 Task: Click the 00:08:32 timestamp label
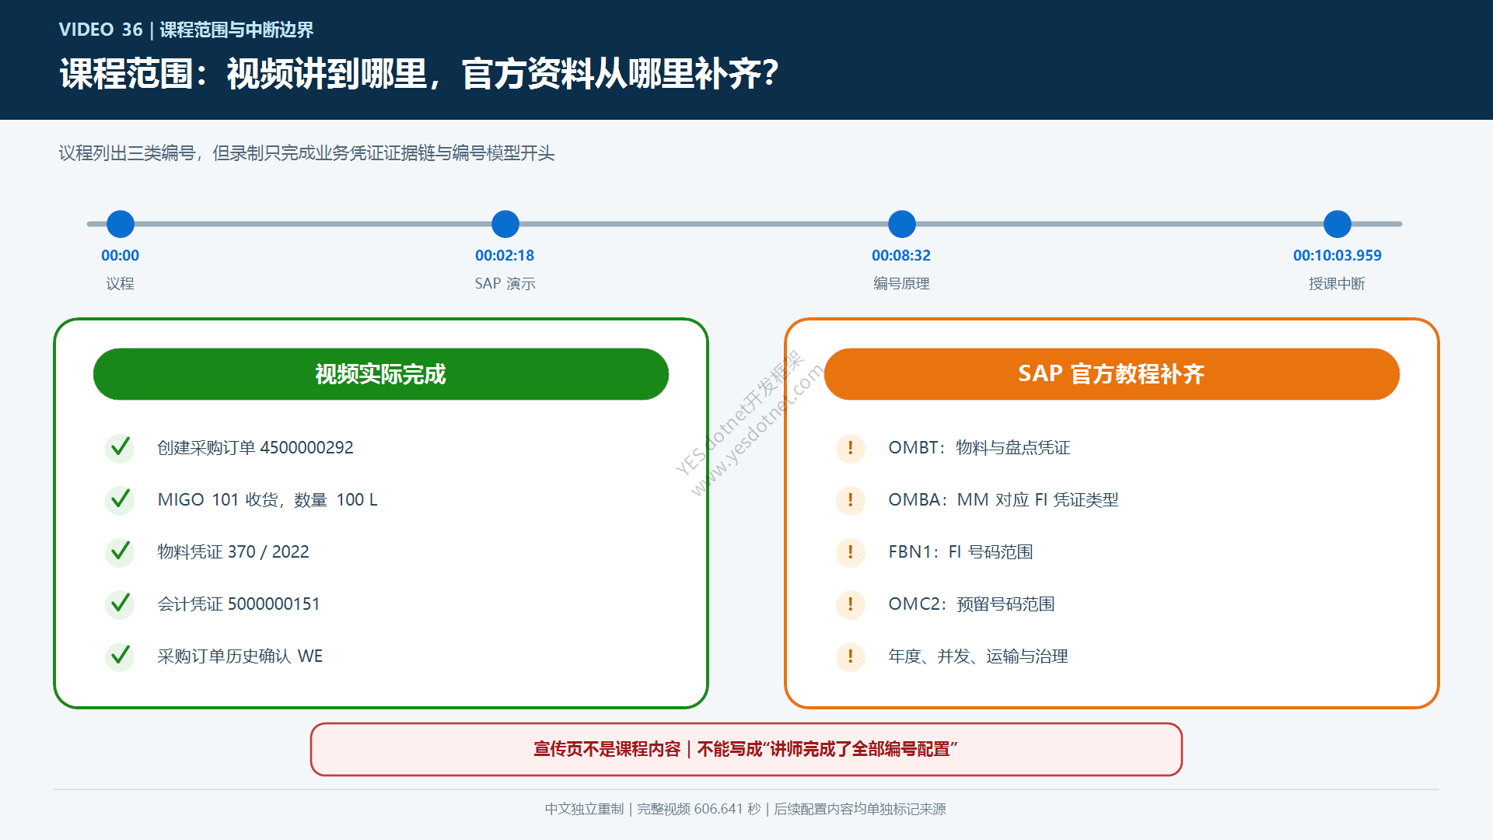[901, 255]
